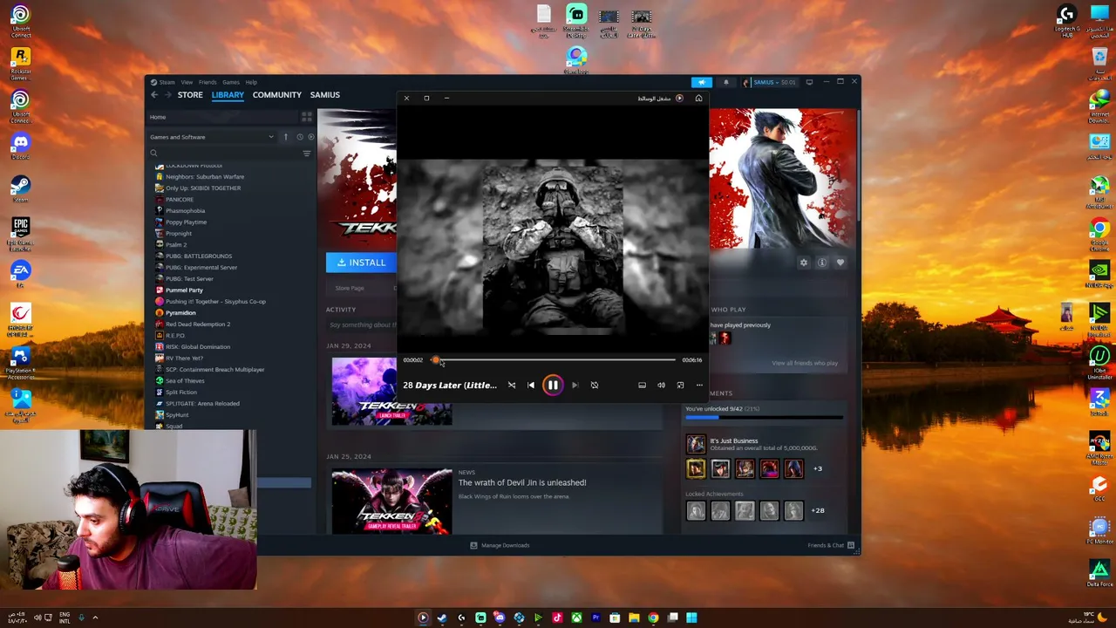The width and height of the screenshot is (1116, 628).
Task: Open Epic Games Launcher desktop shortcut
Action: coord(20,233)
